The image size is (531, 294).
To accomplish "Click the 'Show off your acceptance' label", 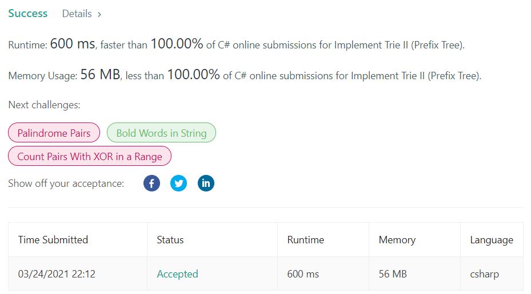I will click(66, 183).
